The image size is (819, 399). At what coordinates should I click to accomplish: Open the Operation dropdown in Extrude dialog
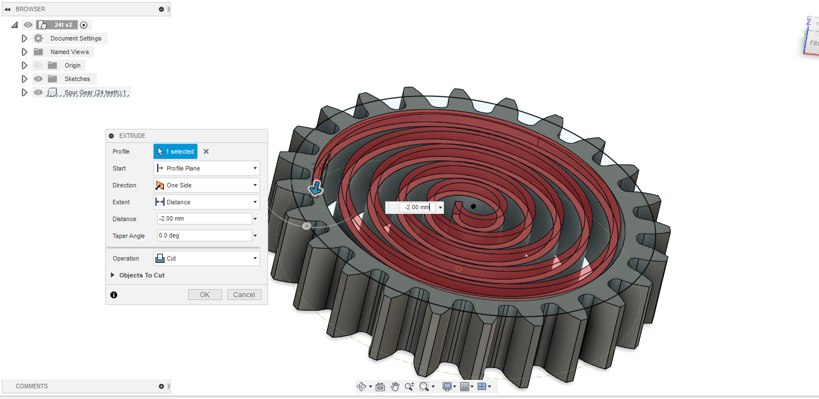pyautogui.click(x=255, y=258)
